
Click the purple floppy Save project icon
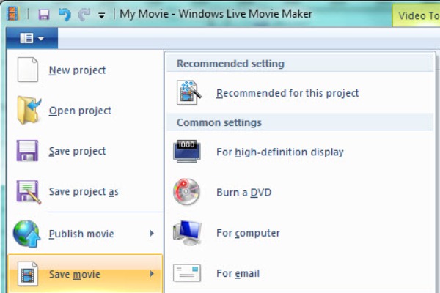pyautogui.click(x=27, y=151)
